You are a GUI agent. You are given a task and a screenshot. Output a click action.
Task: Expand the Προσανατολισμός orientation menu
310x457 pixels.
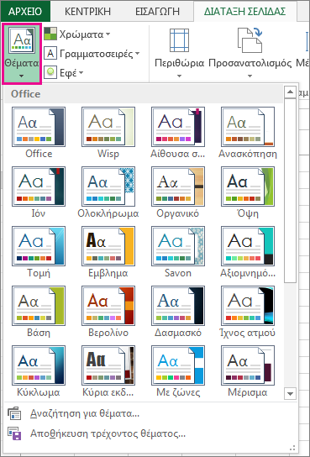click(250, 53)
